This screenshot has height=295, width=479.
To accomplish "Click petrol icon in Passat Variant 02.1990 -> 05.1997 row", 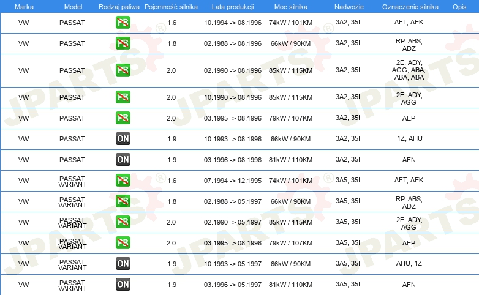I will click(123, 222).
